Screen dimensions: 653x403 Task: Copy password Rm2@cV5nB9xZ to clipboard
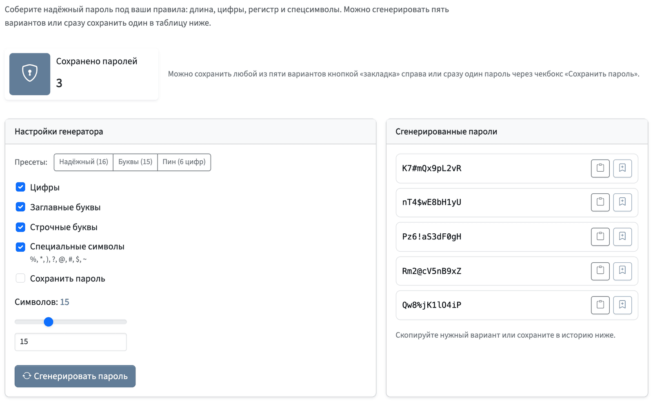coord(600,271)
